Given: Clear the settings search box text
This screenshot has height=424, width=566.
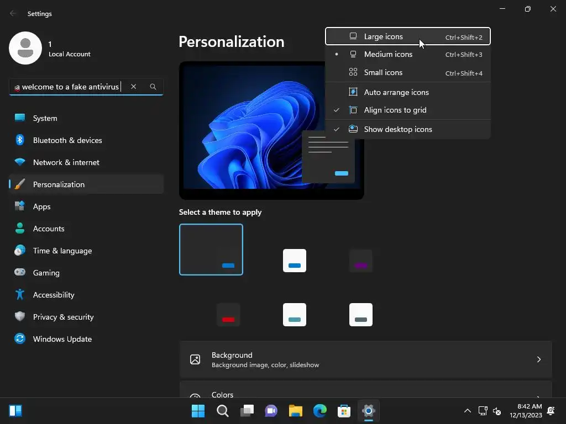Looking at the screenshot, I should pyautogui.click(x=134, y=87).
